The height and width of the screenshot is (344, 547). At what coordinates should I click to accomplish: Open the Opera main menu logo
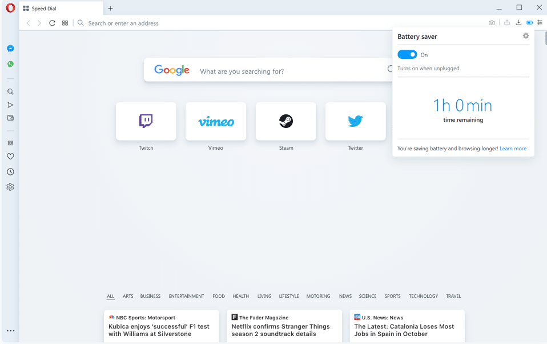[x=10, y=7]
